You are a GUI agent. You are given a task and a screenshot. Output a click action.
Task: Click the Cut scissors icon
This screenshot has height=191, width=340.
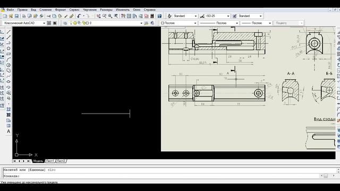click(48, 16)
